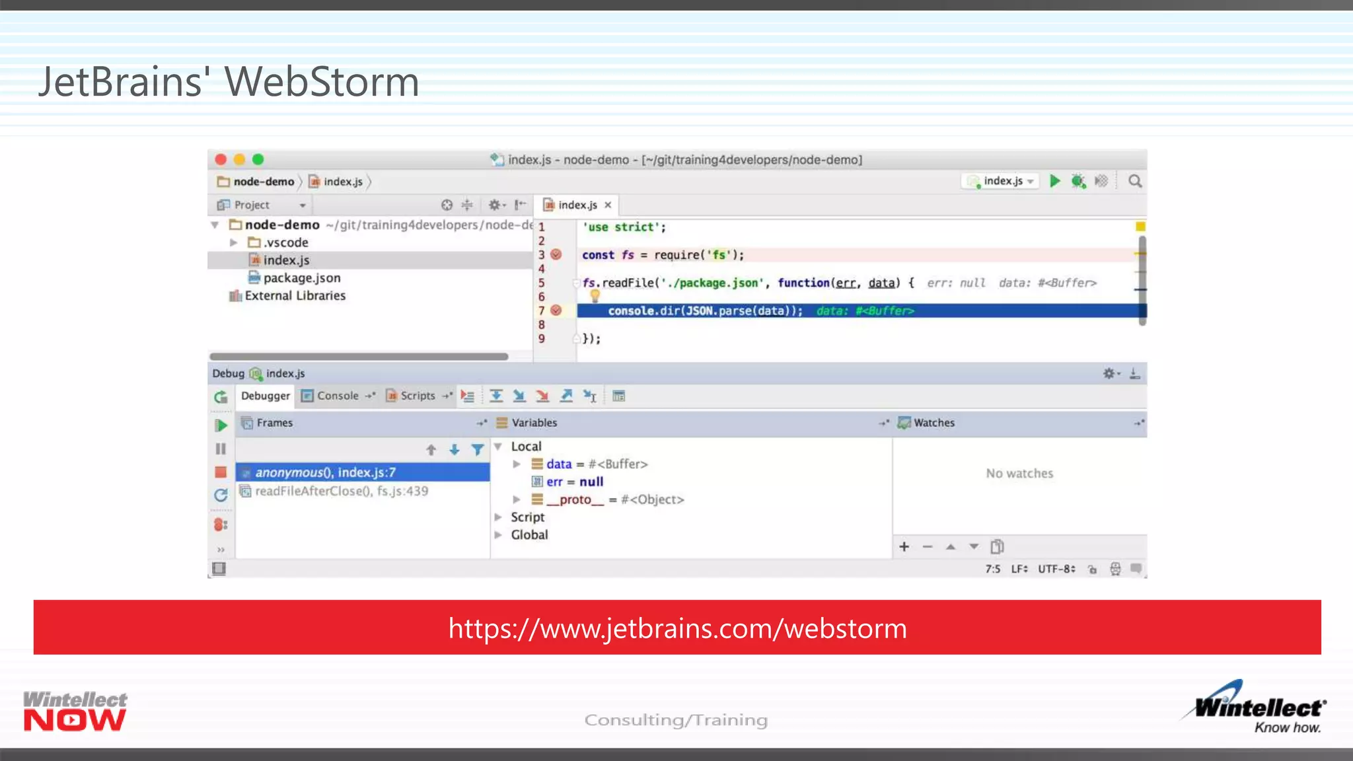Viewport: 1353px width, 761px height.
Task: Click Step Over debugger icon
Action: click(496, 396)
